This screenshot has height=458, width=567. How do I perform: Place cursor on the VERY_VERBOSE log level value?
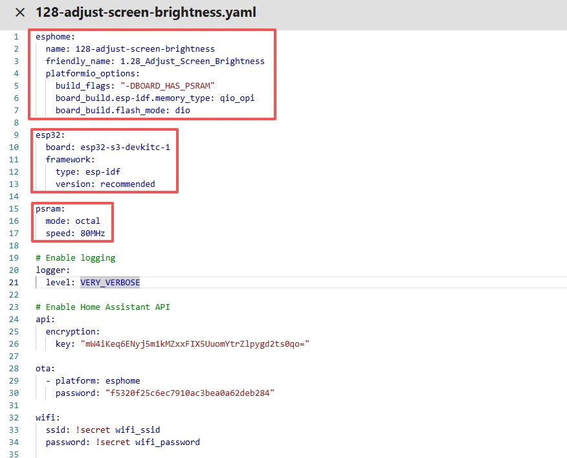(x=110, y=283)
